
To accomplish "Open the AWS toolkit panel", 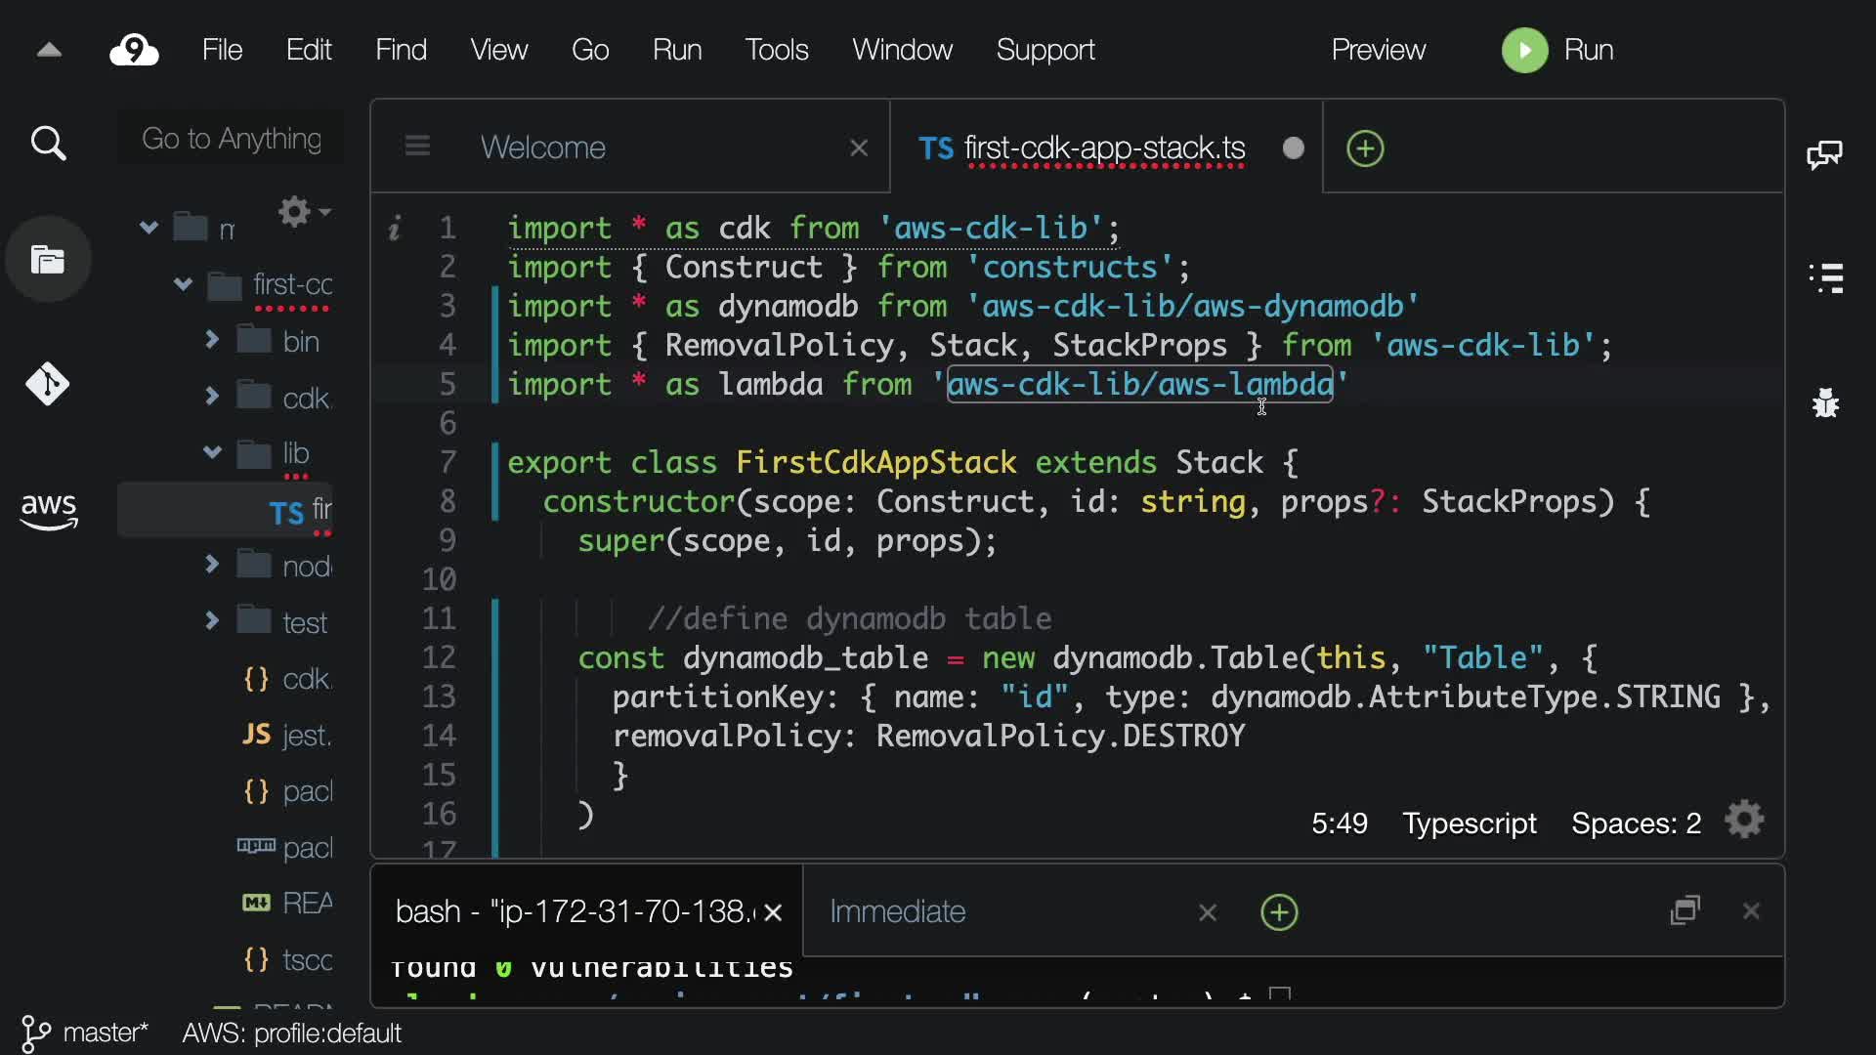I will [x=48, y=510].
